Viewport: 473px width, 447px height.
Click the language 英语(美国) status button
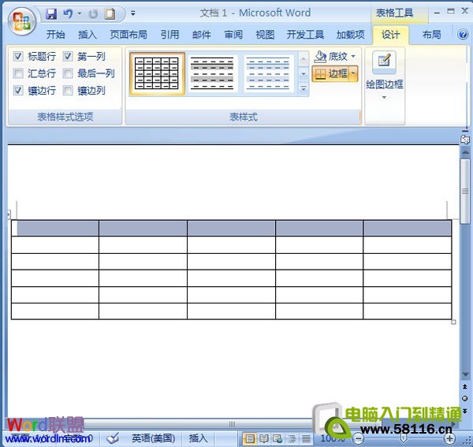153,438
